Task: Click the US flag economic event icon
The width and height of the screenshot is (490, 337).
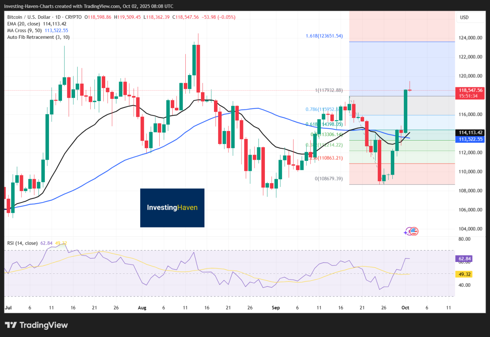Action: pos(414,231)
